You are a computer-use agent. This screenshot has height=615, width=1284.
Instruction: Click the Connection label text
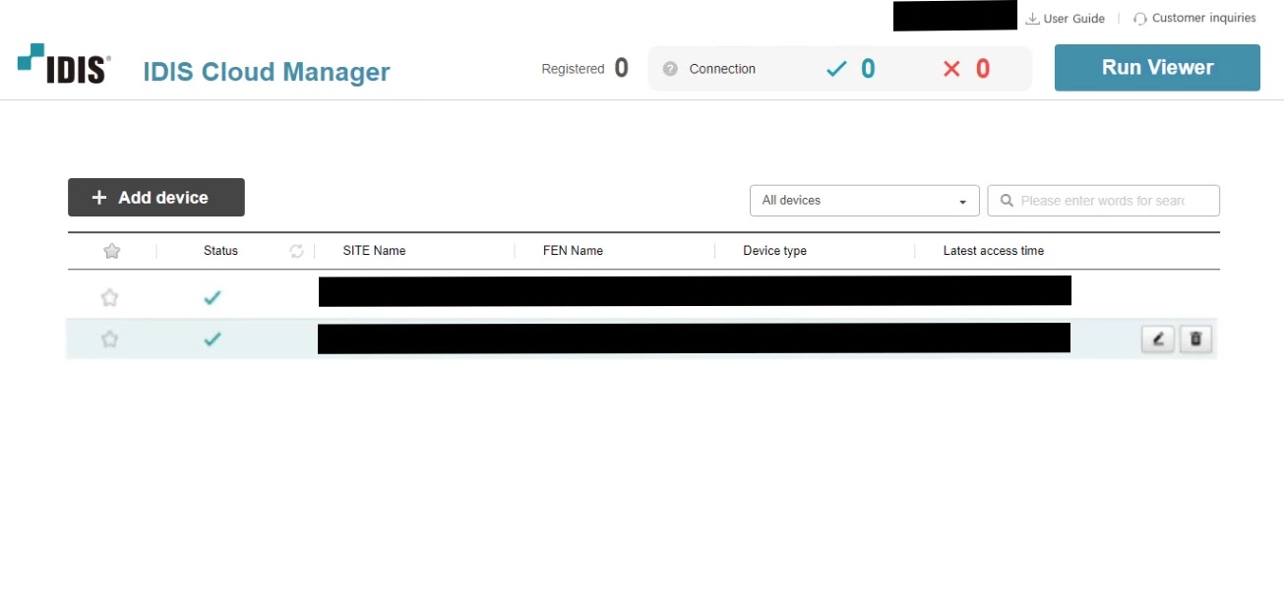tap(722, 69)
